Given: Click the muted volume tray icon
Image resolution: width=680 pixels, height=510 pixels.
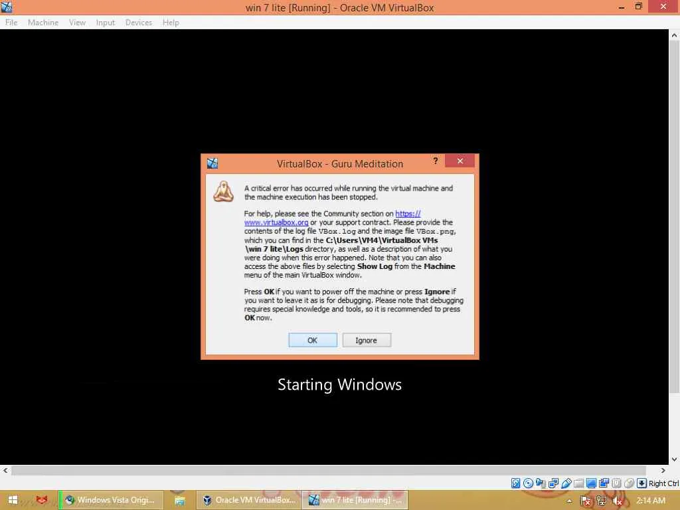Looking at the screenshot, I should [x=617, y=501].
